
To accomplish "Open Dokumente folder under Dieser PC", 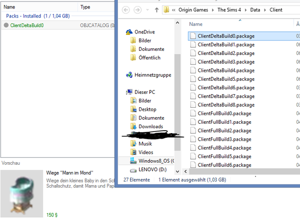I will pos(151,118).
